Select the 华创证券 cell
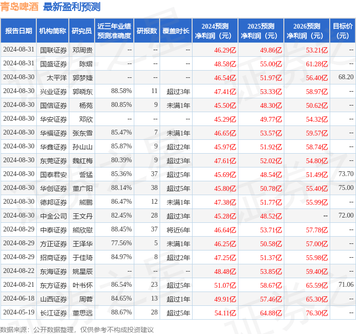 (54, 188)
